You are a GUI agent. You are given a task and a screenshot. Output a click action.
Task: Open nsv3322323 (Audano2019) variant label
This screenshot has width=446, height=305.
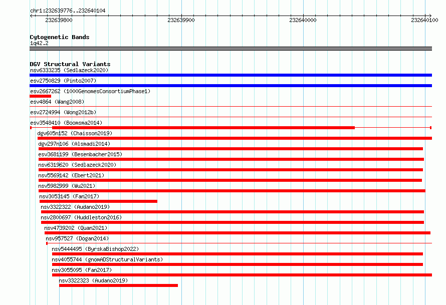tap(93, 280)
